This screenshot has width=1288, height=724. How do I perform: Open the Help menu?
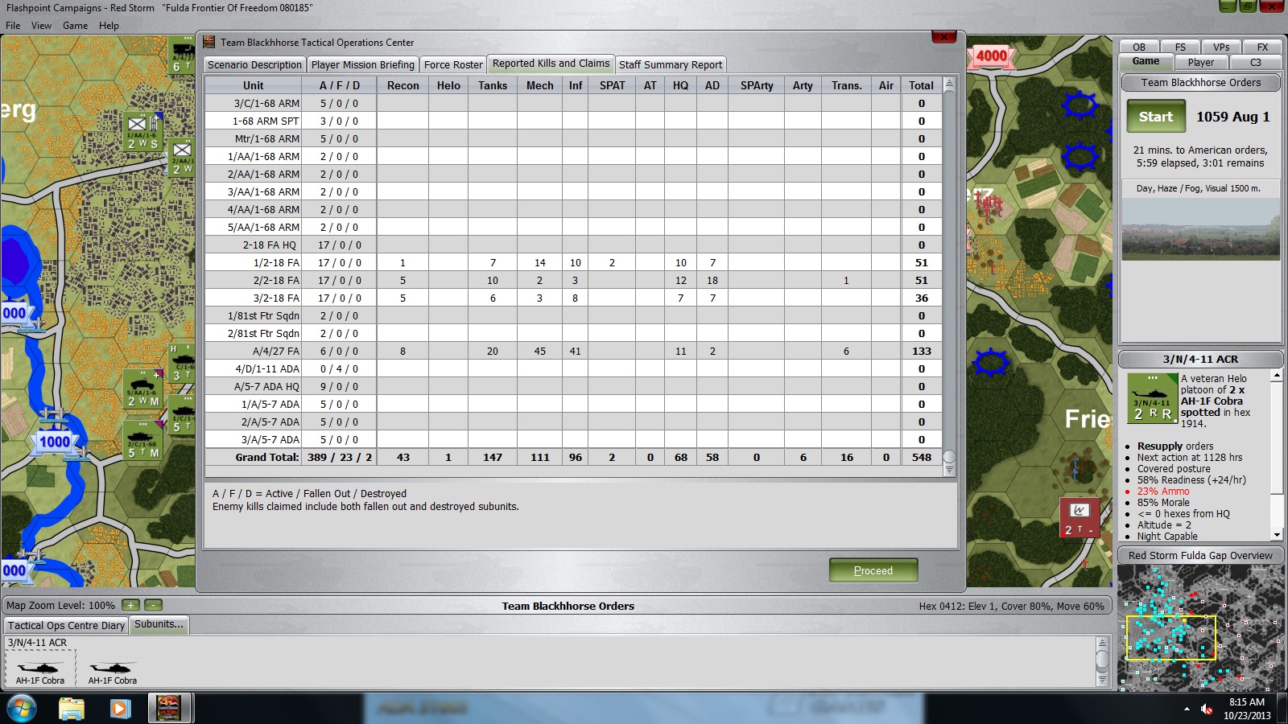point(109,26)
